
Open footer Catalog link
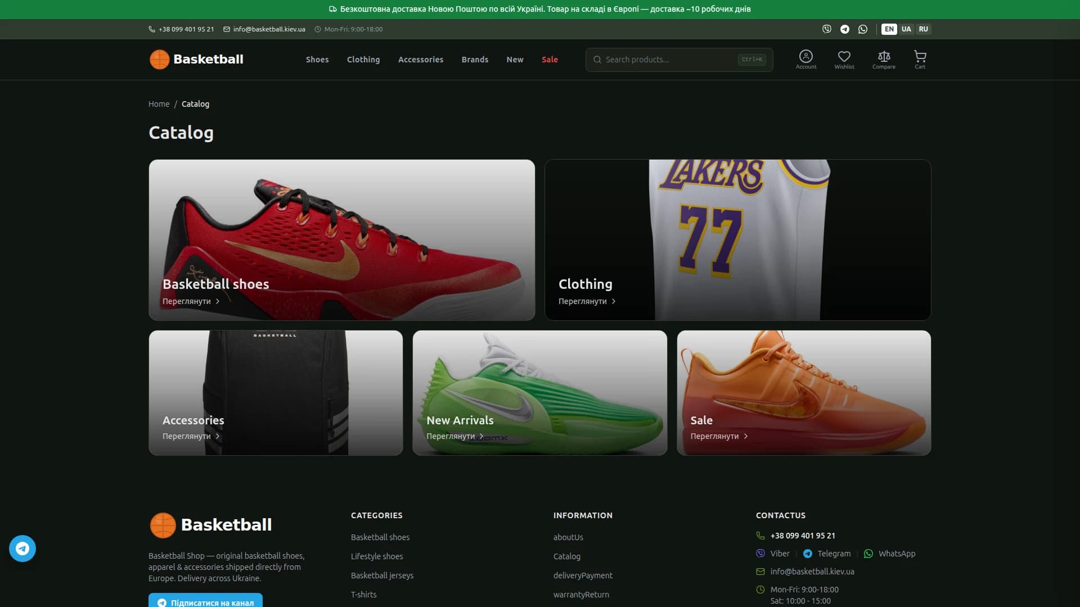tap(567, 556)
